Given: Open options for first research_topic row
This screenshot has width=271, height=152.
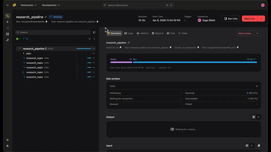Looking at the screenshot, I should (93, 58).
